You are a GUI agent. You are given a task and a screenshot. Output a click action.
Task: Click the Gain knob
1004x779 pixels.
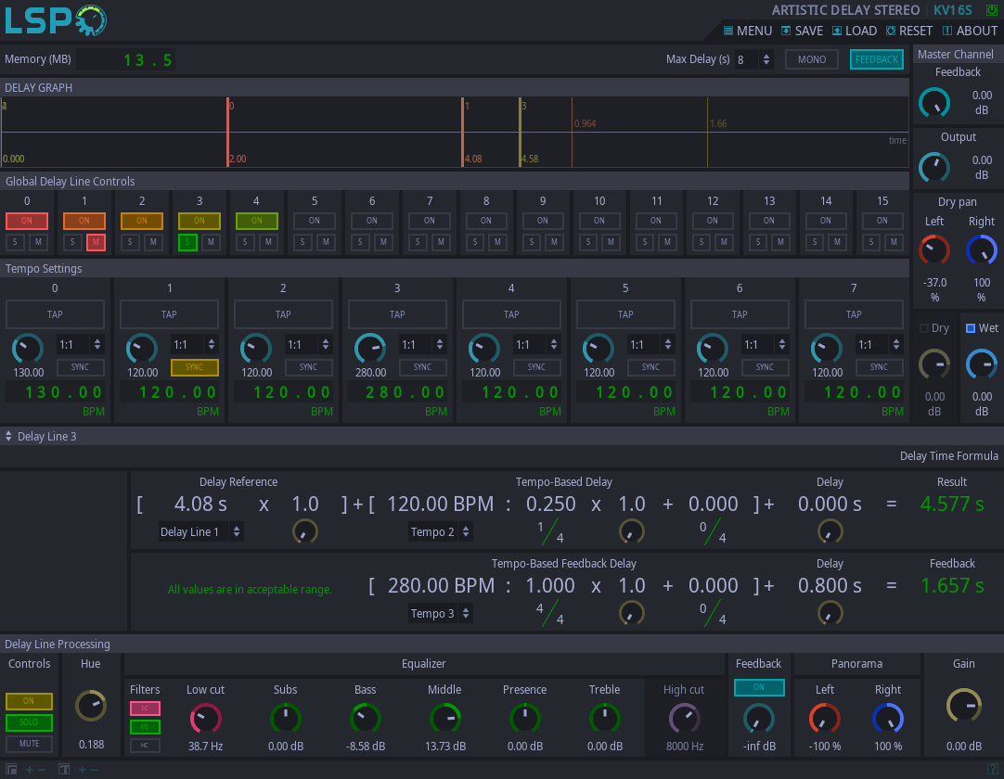click(x=964, y=706)
